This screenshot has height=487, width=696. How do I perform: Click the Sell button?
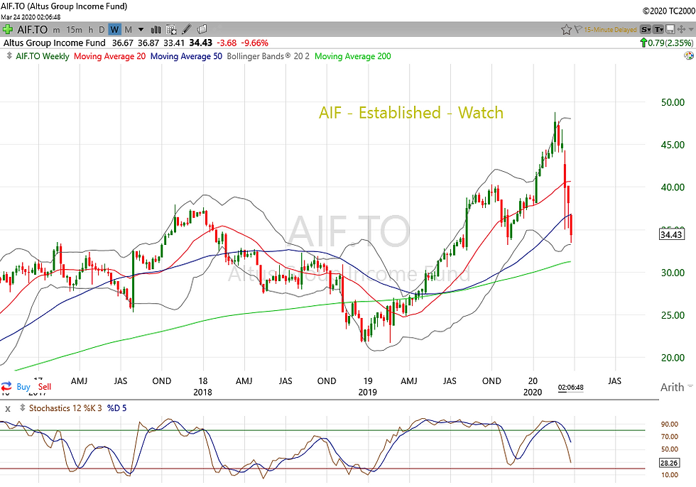44,387
